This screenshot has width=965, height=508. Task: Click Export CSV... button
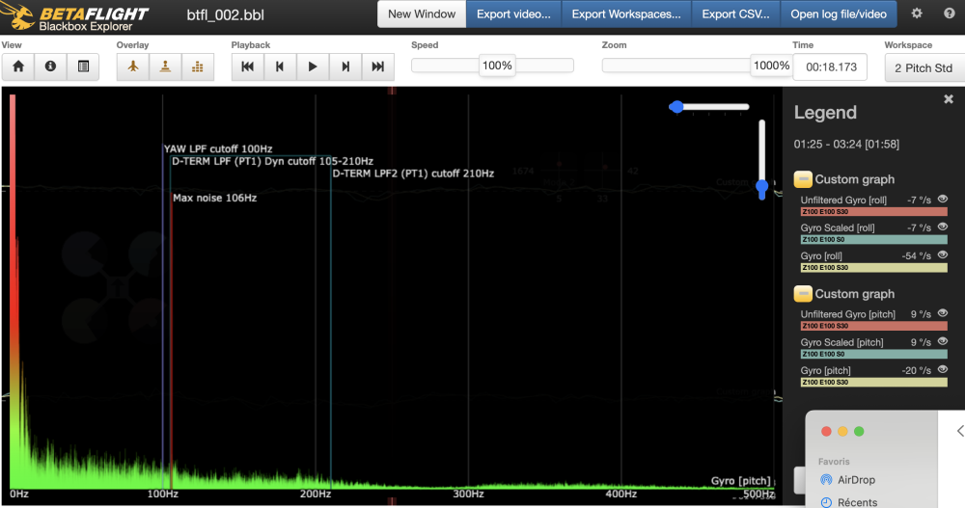(735, 14)
